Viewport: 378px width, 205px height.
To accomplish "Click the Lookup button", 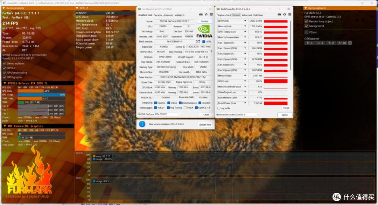I will tap(204, 21).
